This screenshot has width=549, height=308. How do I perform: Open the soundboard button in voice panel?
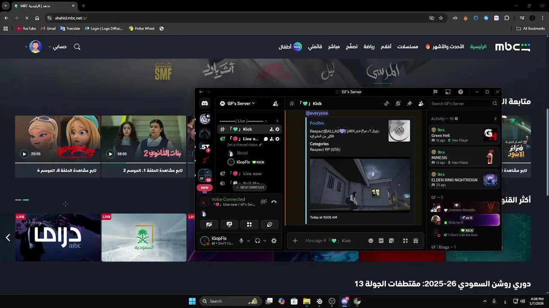269,224
